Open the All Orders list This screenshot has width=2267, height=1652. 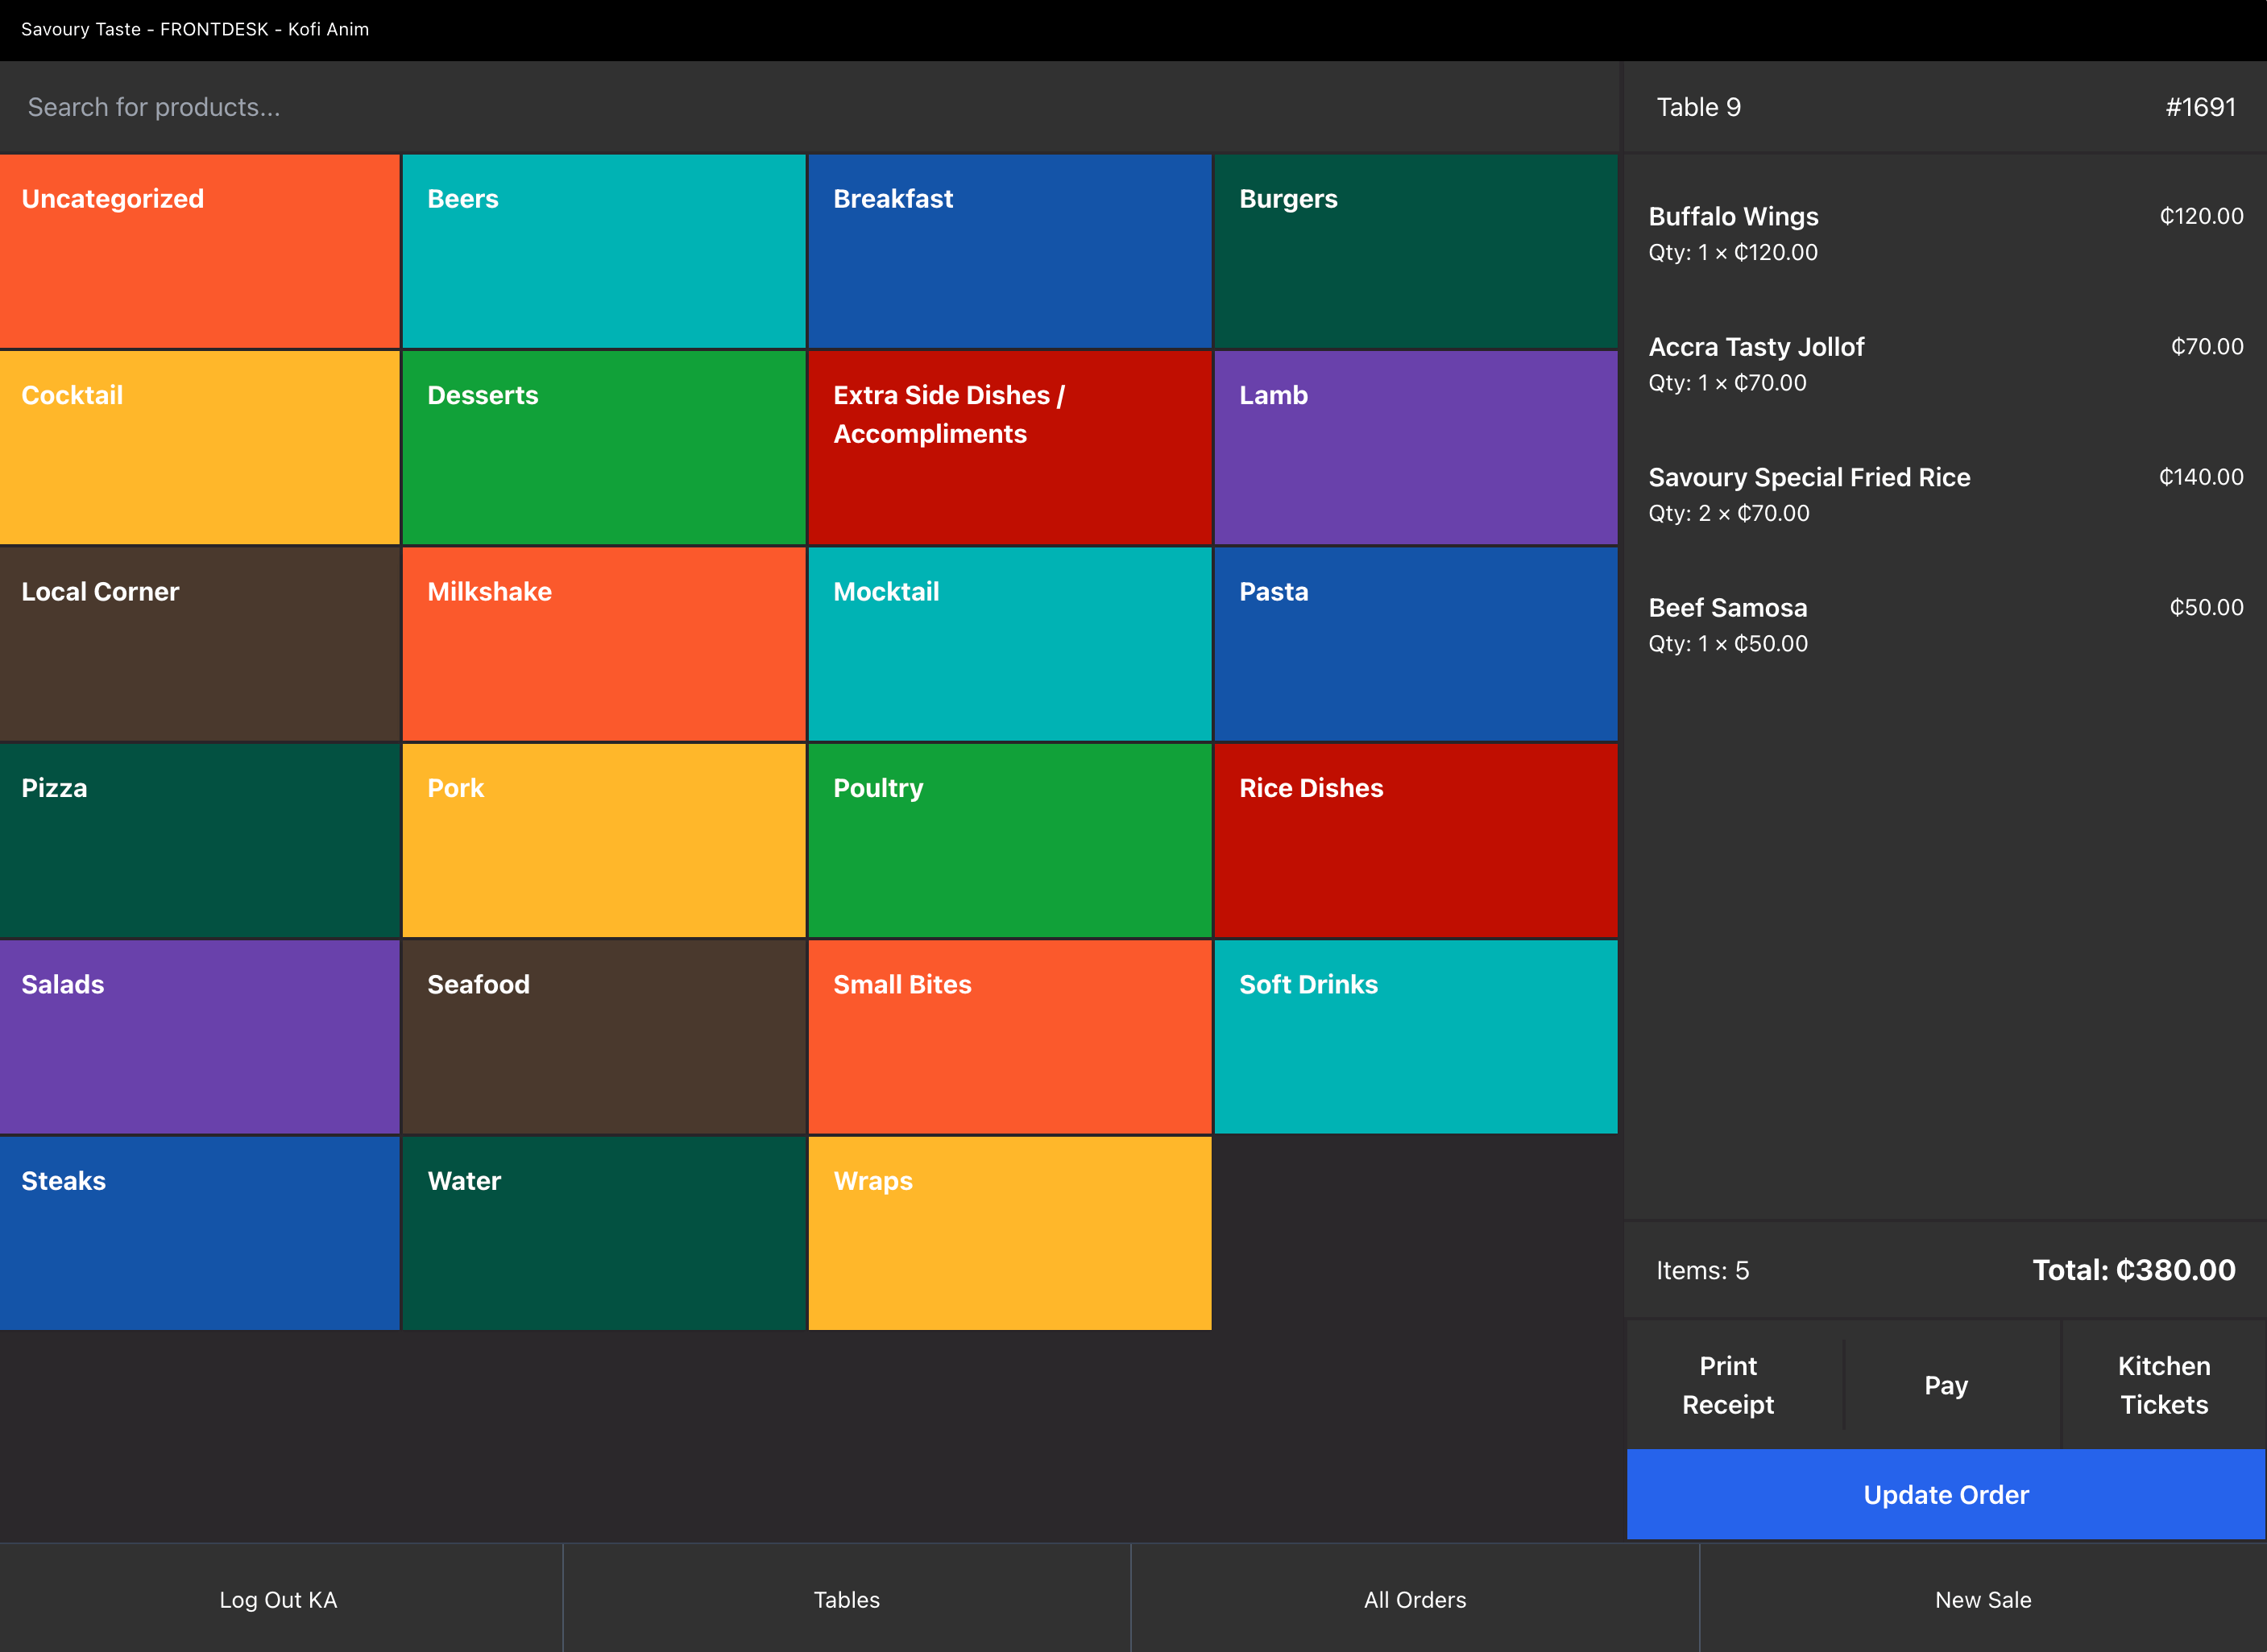click(x=1415, y=1599)
